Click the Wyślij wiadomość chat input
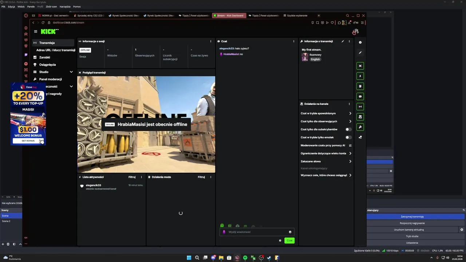 point(257,232)
